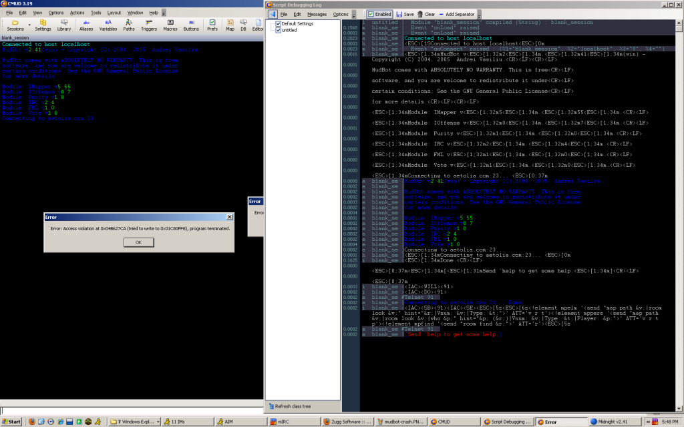Toggle the Enabled checkbox button
Screen dimensions: 684x427
(379, 14)
